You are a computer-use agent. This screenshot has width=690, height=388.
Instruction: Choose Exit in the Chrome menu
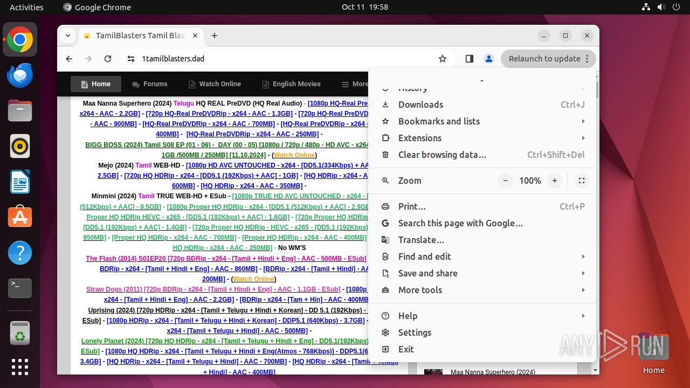coord(483,349)
